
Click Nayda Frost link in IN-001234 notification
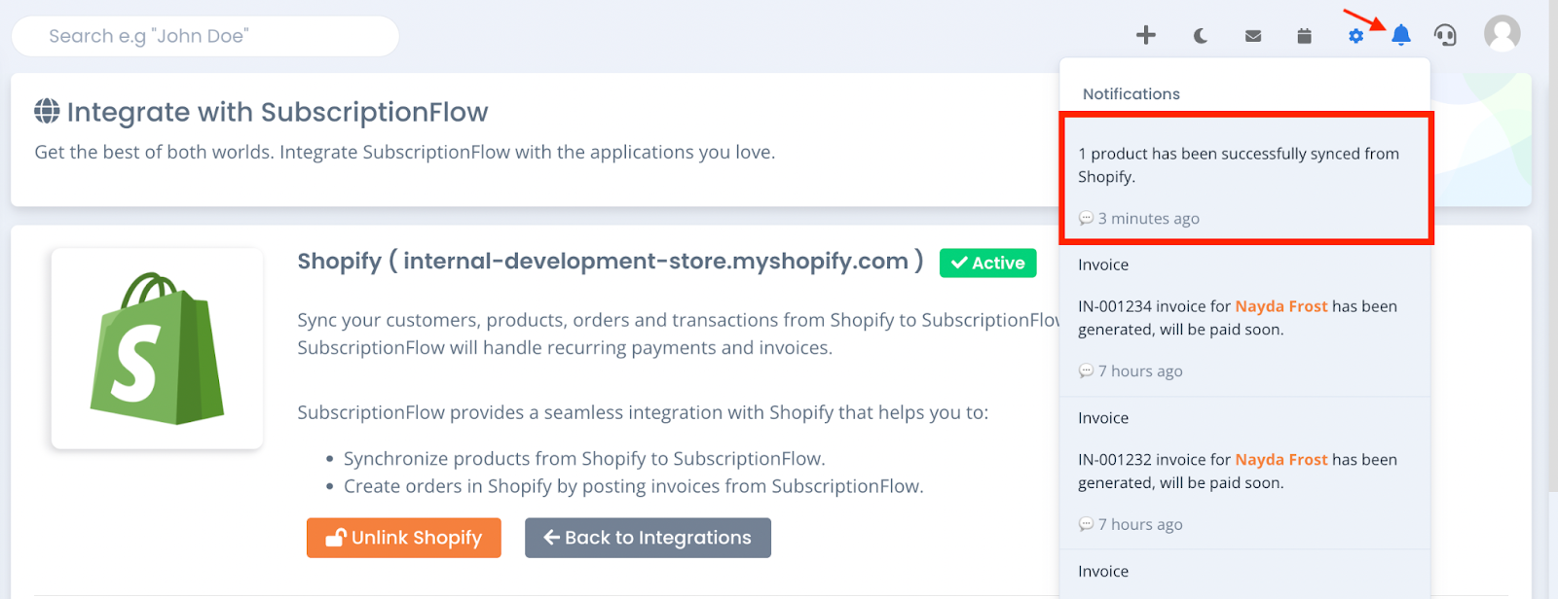(1281, 306)
